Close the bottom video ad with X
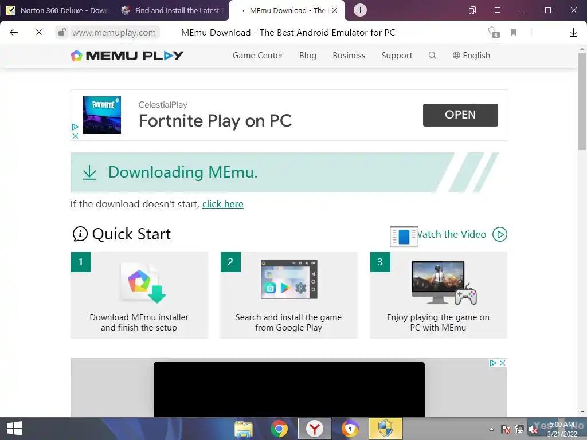587x440 pixels. tap(503, 363)
